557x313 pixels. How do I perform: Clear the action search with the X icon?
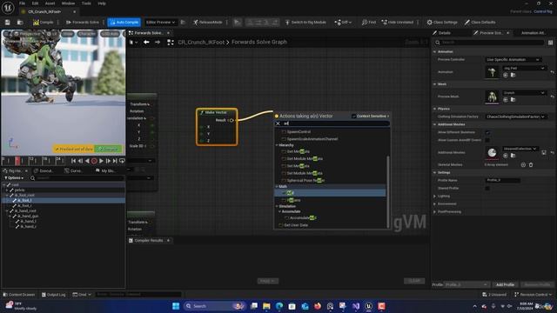point(278,123)
